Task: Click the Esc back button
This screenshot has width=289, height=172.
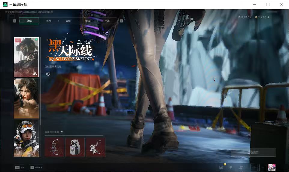Action: point(20,167)
